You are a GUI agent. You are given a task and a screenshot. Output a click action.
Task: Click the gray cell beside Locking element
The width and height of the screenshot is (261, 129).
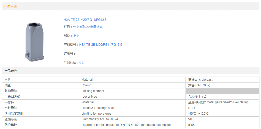(222, 91)
